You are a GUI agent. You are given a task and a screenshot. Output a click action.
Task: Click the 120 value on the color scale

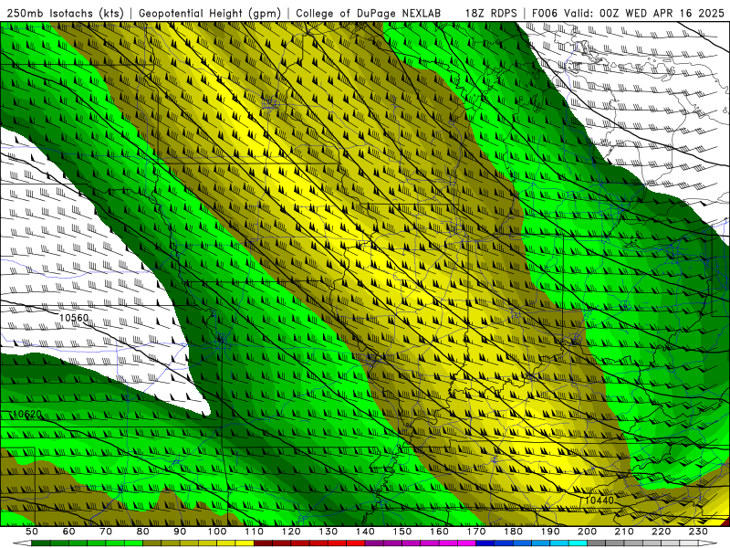click(291, 532)
